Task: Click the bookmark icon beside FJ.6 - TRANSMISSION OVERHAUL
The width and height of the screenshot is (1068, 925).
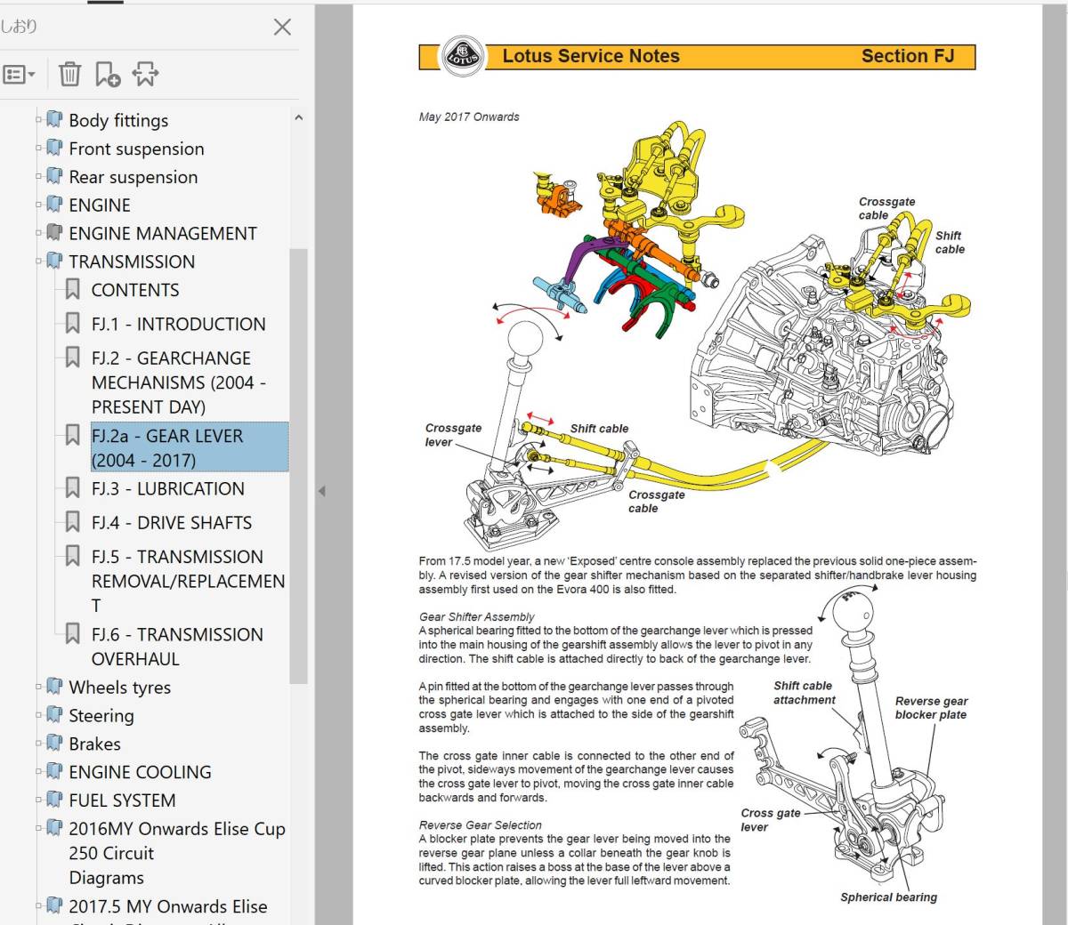Action: point(73,633)
